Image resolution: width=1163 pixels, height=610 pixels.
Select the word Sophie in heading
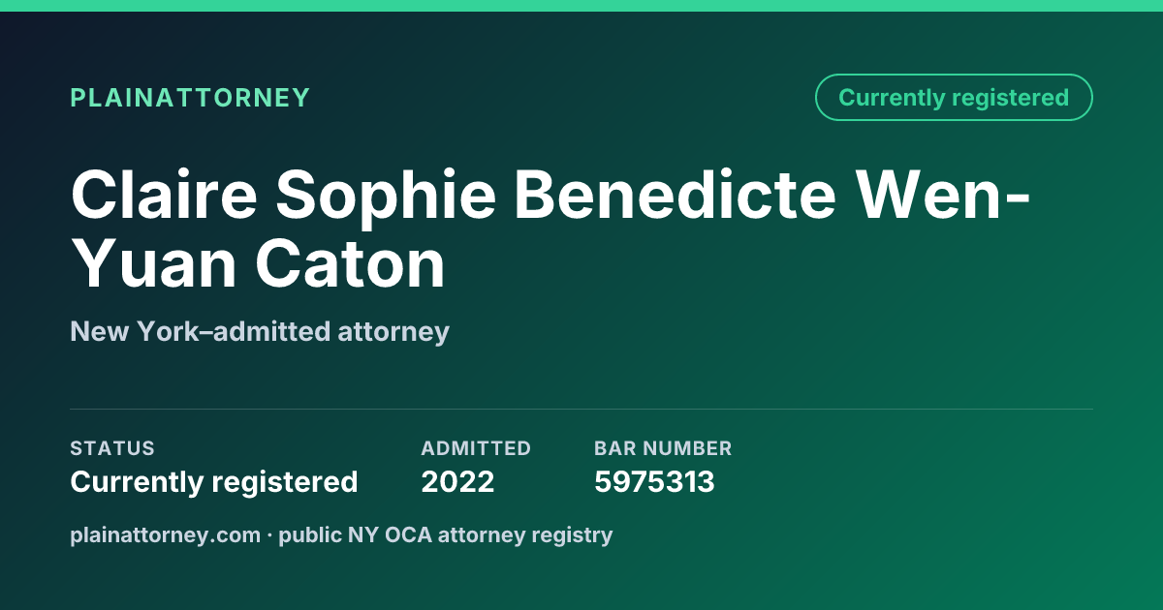click(384, 194)
